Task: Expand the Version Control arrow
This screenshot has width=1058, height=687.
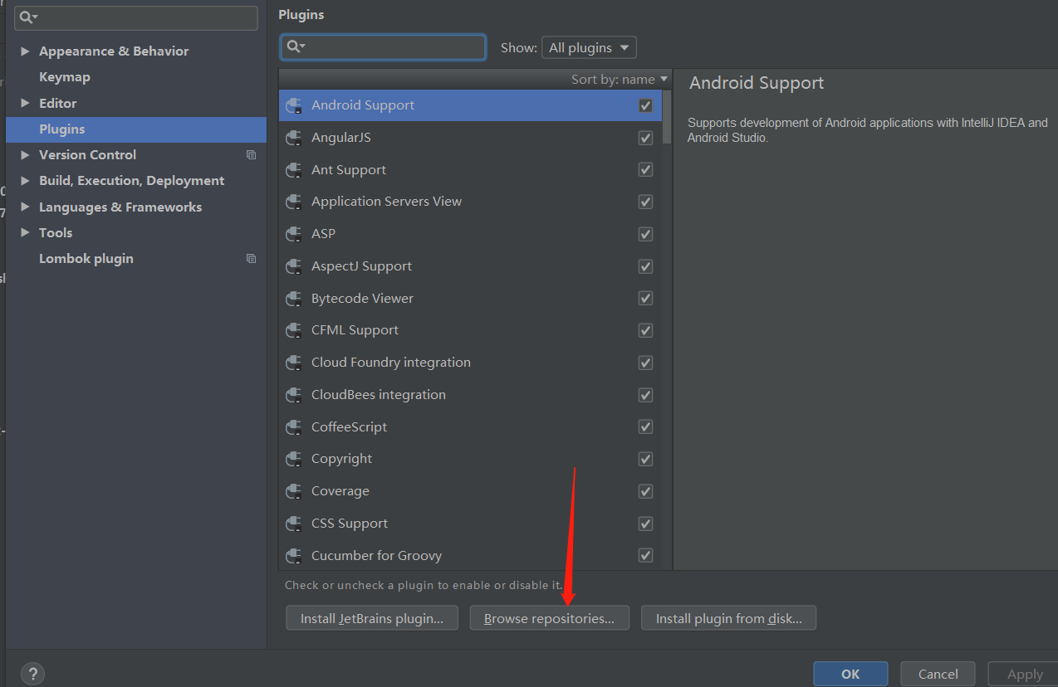Action: pyautogui.click(x=25, y=155)
